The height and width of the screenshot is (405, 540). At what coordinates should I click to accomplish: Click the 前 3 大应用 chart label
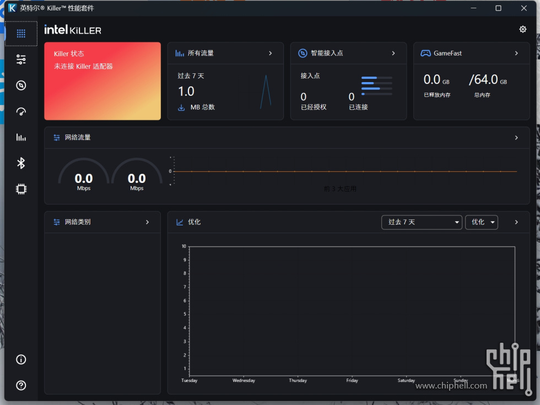pos(340,188)
